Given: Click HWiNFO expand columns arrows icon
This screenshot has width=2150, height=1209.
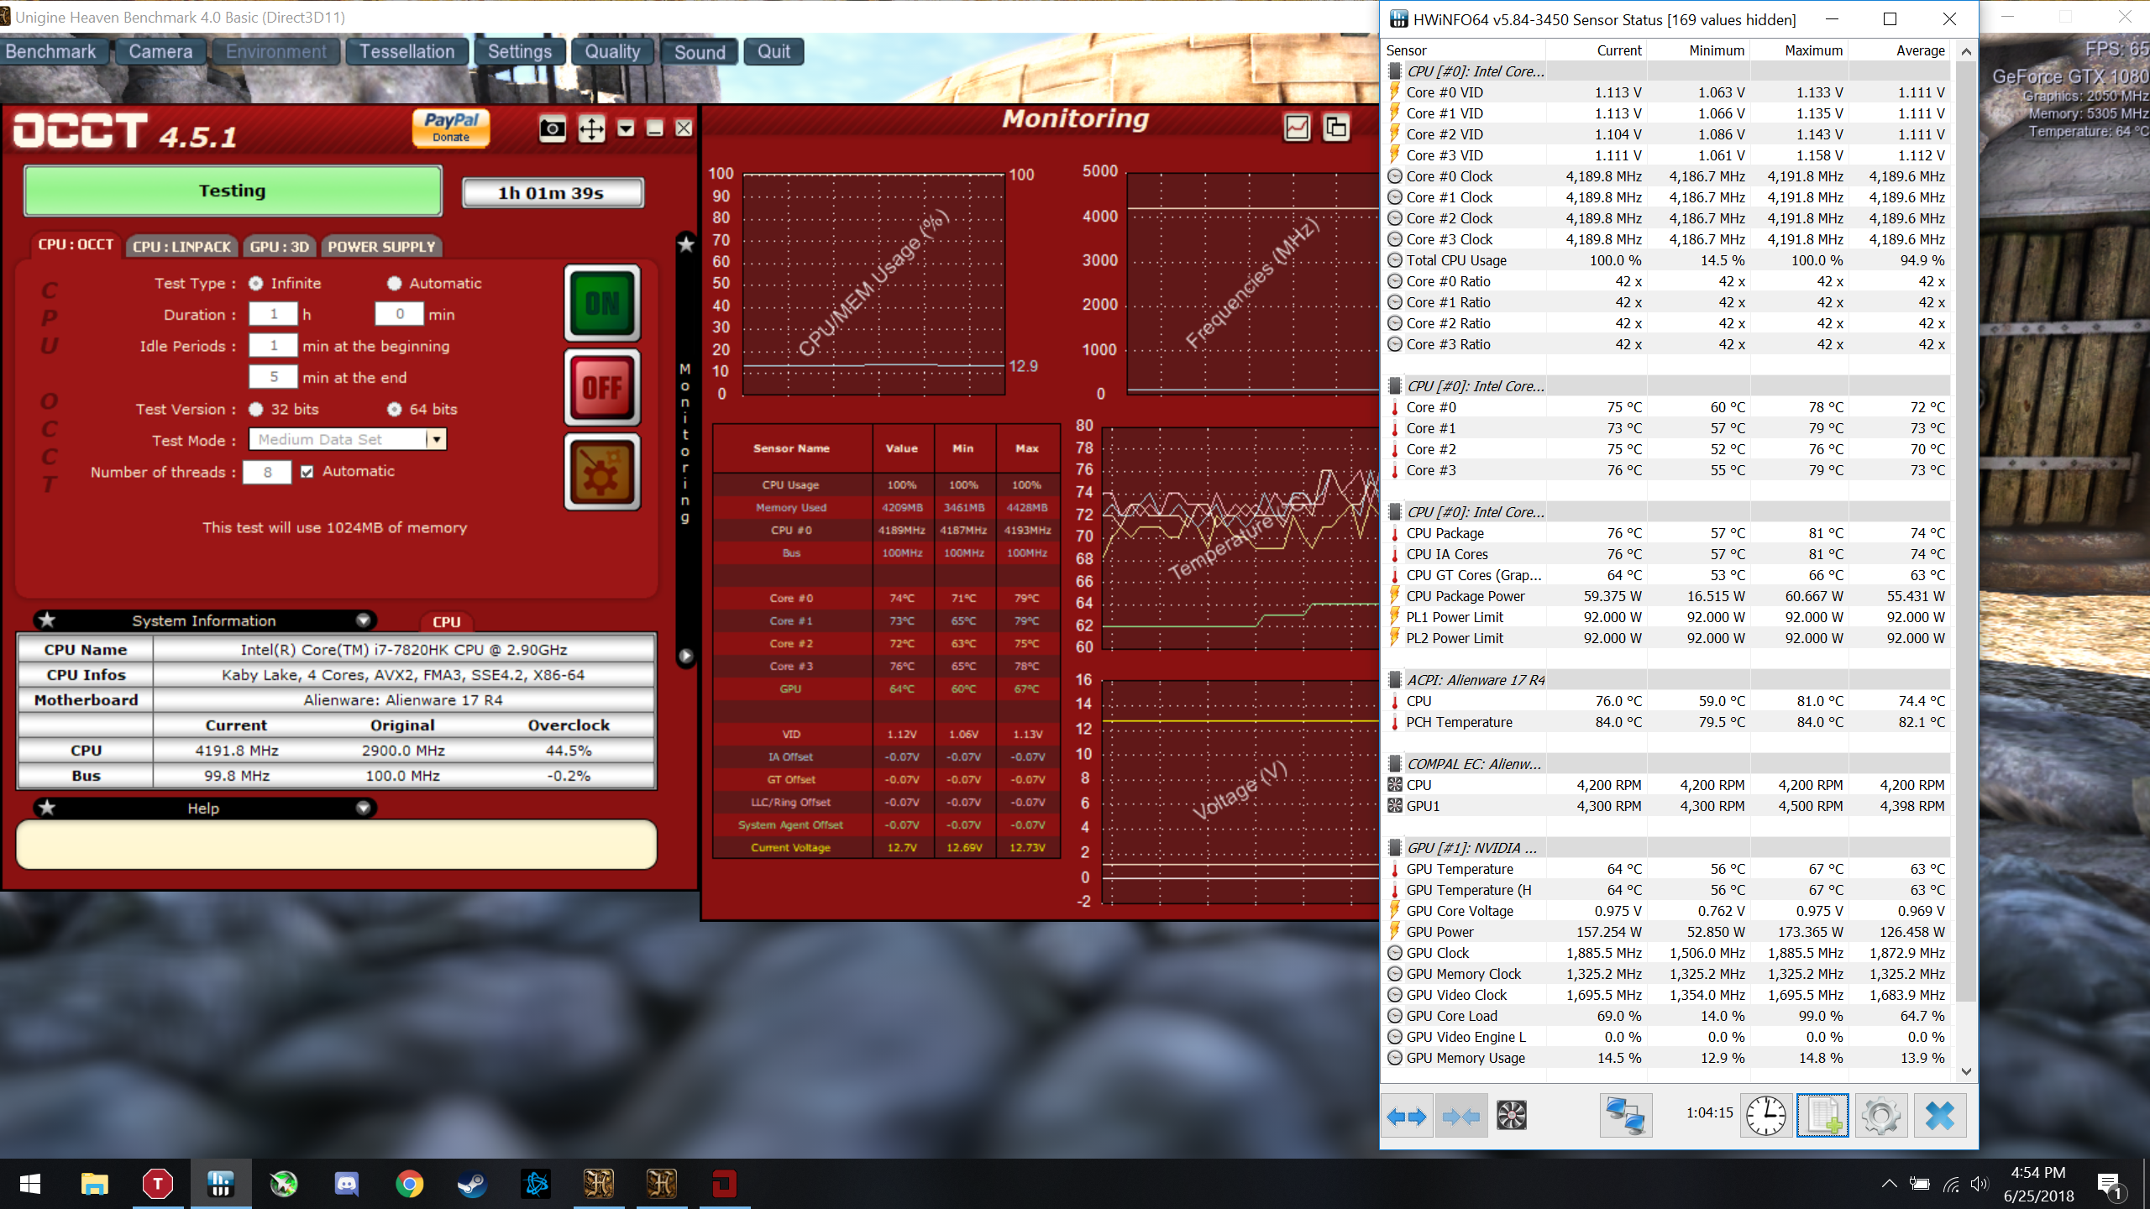Looking at the screenshot, I should click(1407, 1116).
